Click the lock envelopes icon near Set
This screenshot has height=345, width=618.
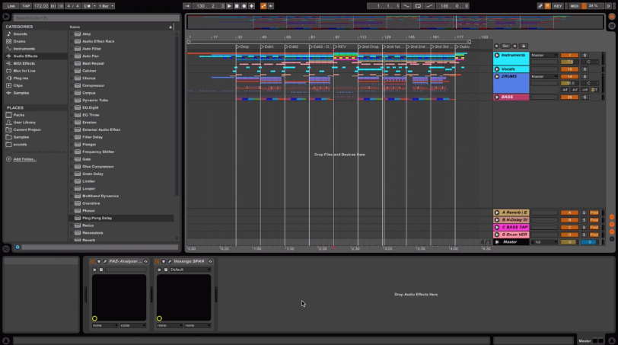524,46
